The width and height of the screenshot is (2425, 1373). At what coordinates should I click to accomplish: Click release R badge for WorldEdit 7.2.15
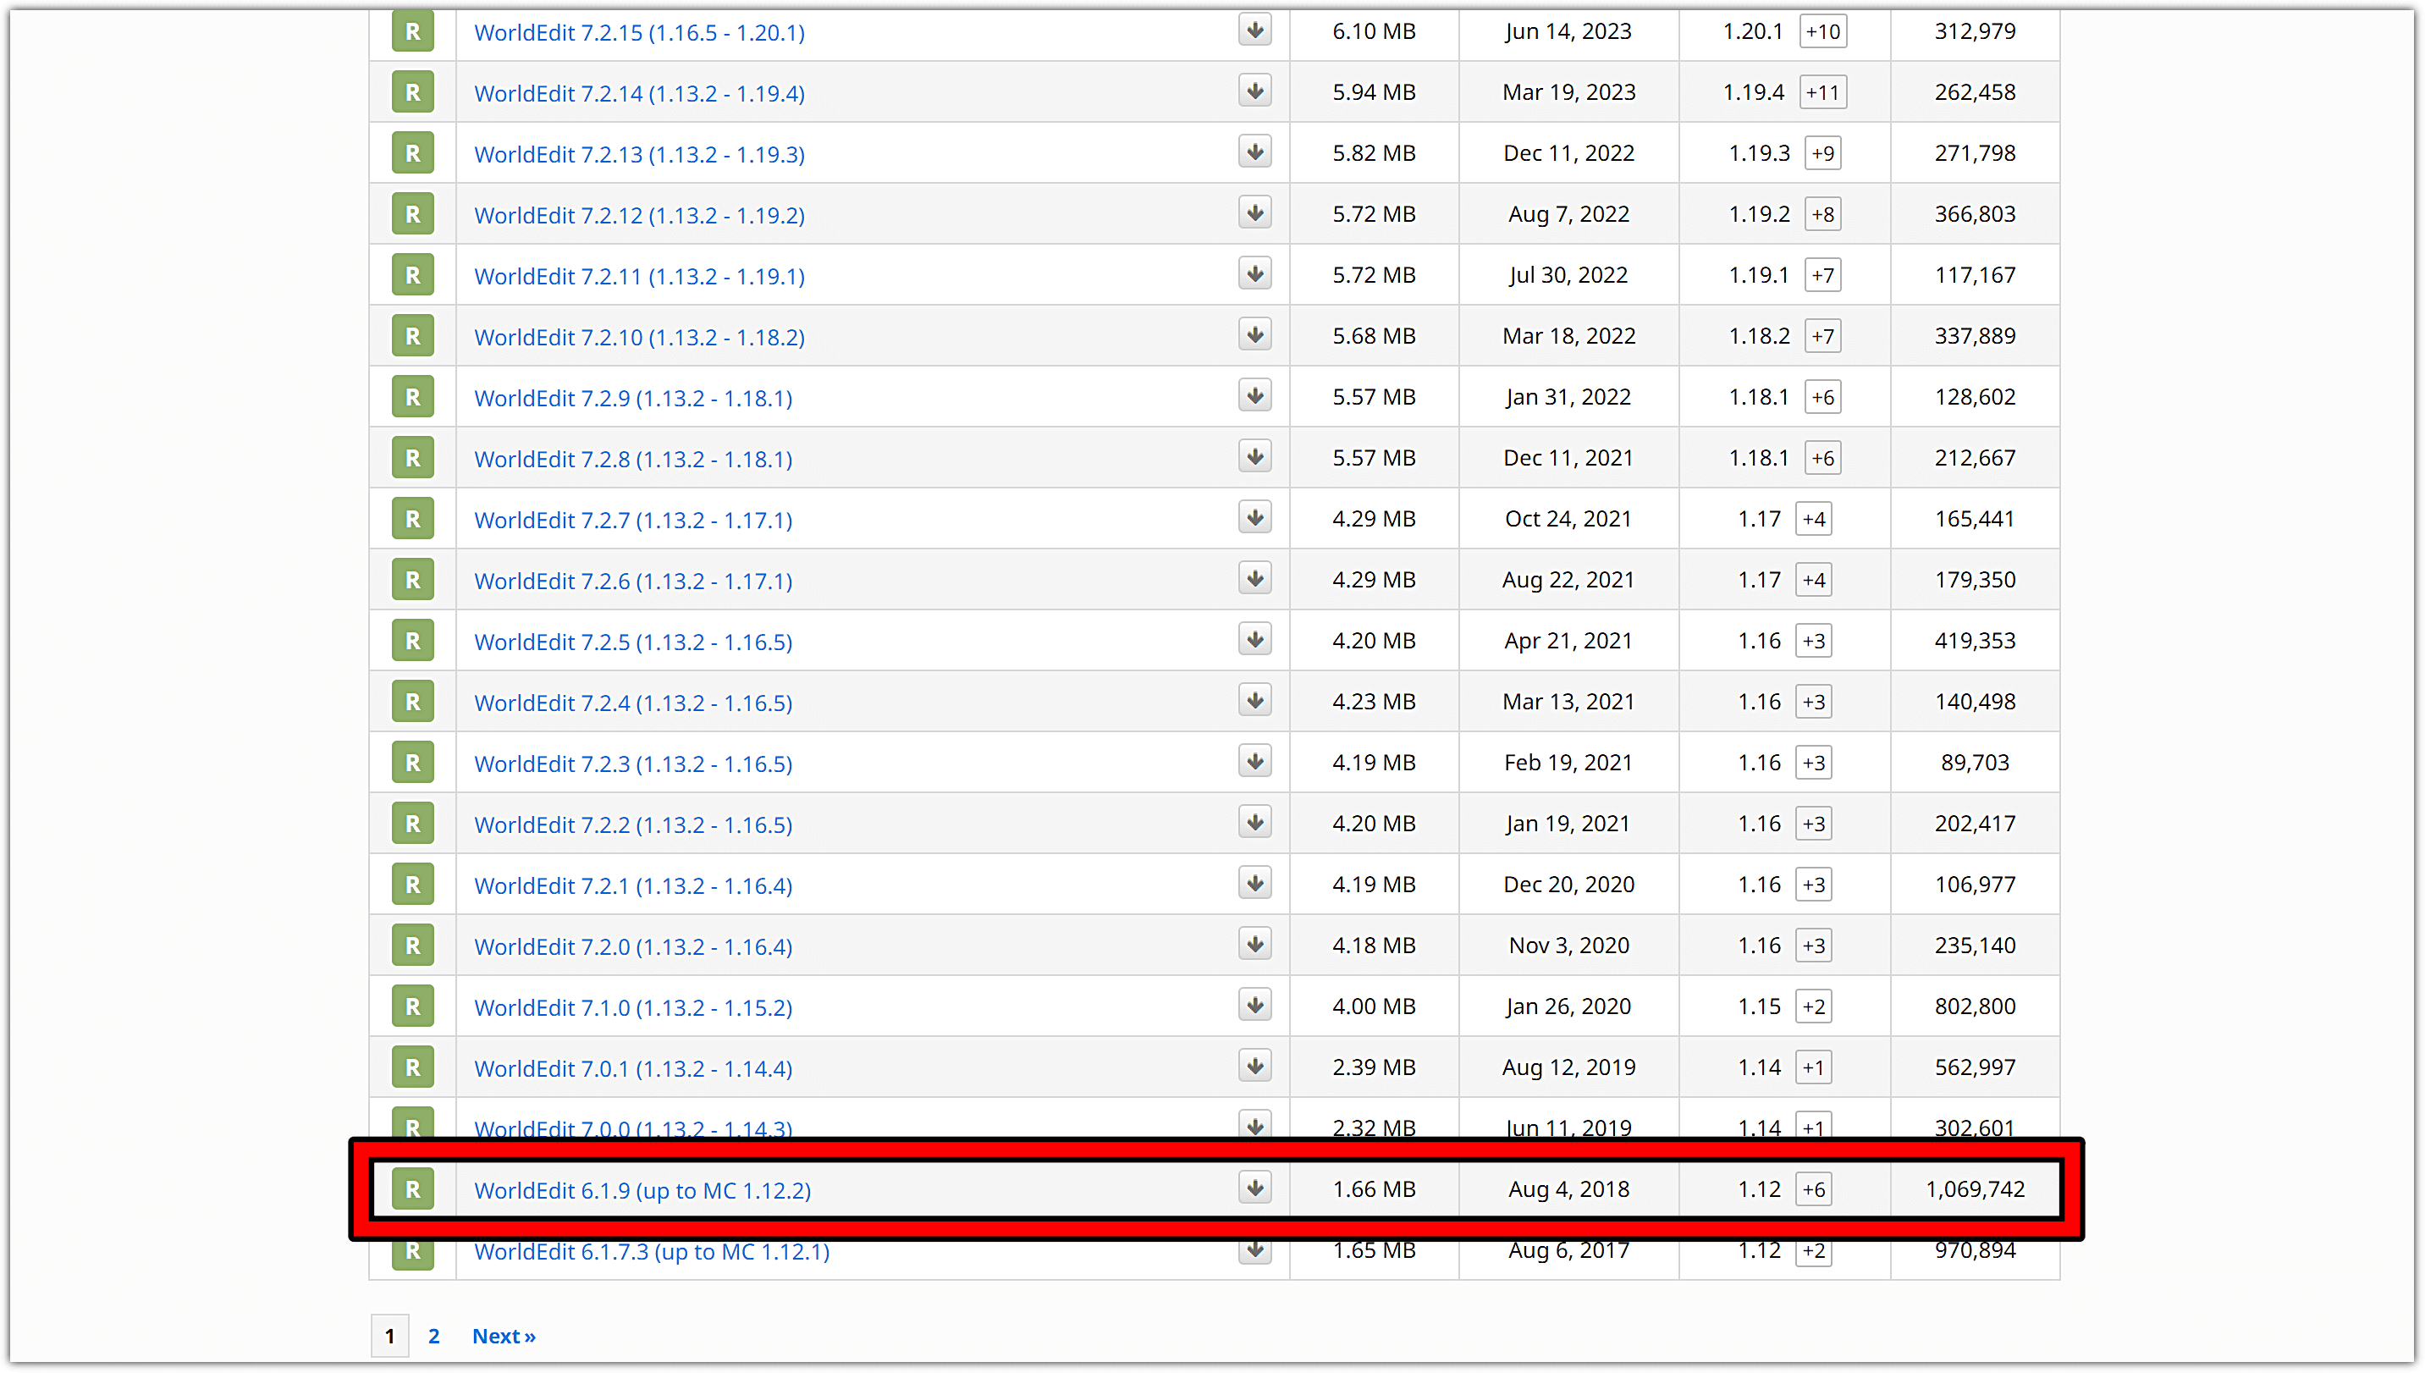(x=413, y=31)
